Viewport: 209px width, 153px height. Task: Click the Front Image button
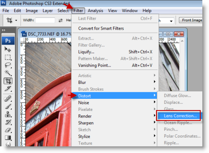(191, 20)
